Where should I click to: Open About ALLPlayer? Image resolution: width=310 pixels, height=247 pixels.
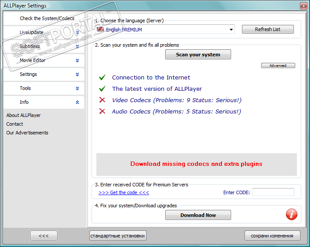click(24, 115)
